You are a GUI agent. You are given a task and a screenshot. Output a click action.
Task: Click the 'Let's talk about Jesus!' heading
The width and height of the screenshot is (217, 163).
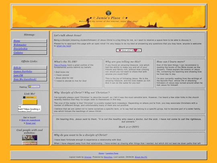(x=68, y=35)
